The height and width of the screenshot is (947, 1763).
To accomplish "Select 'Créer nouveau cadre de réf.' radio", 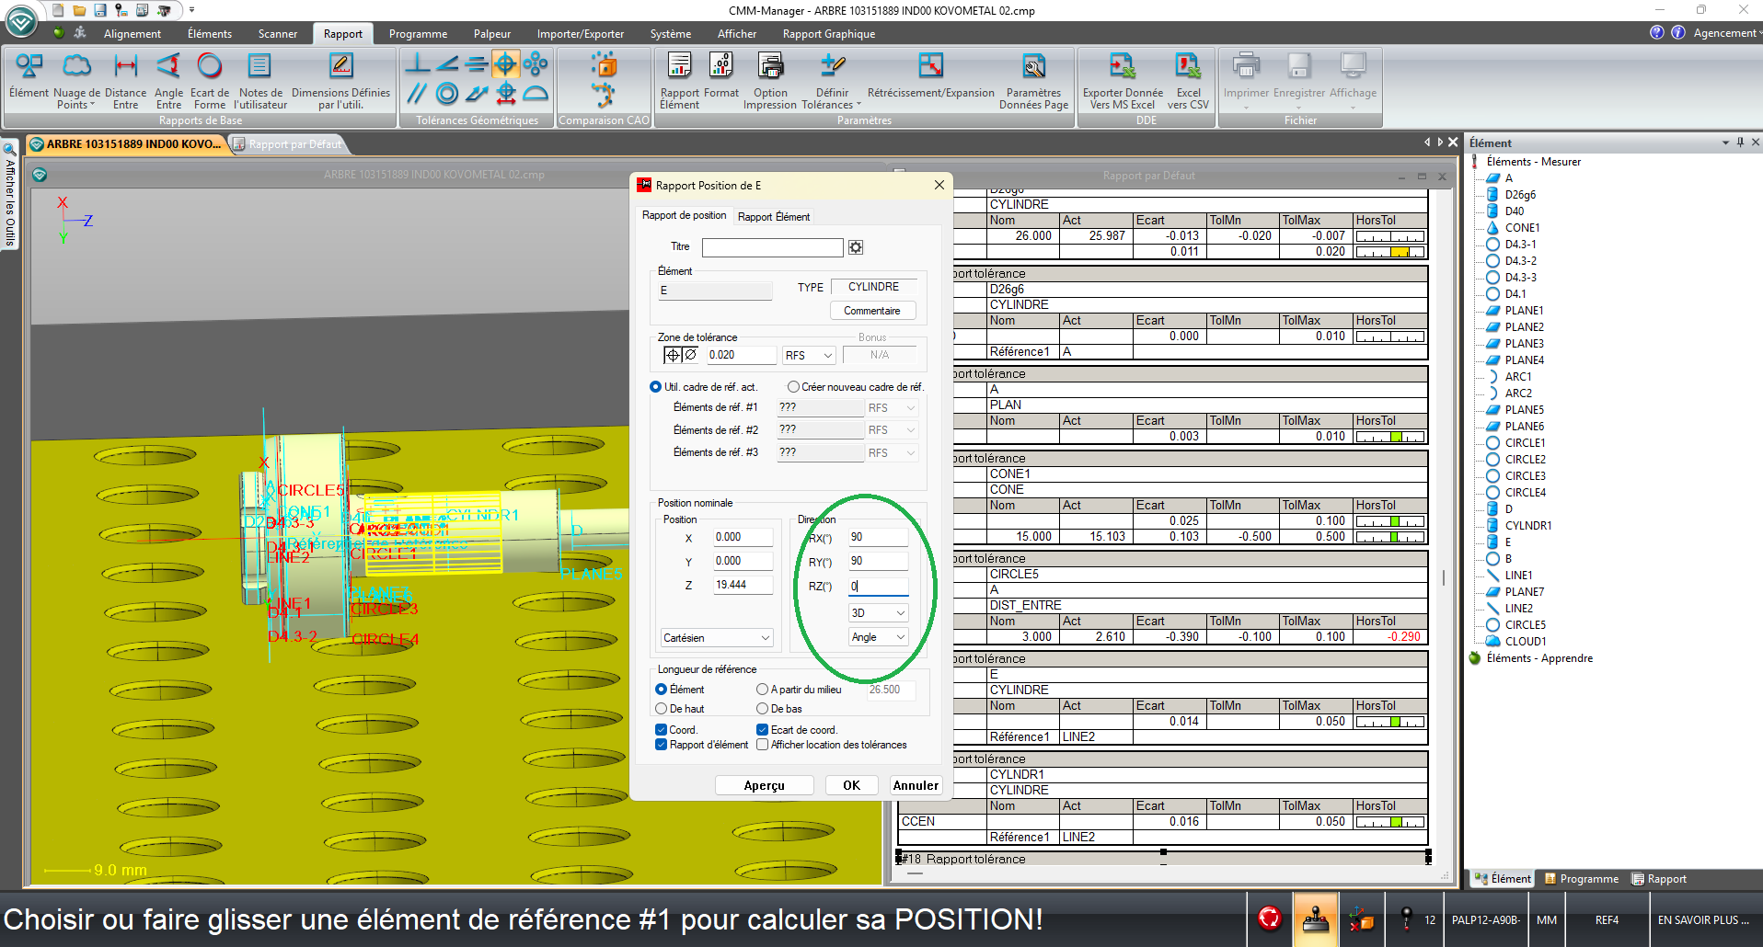I will point(793,387).
